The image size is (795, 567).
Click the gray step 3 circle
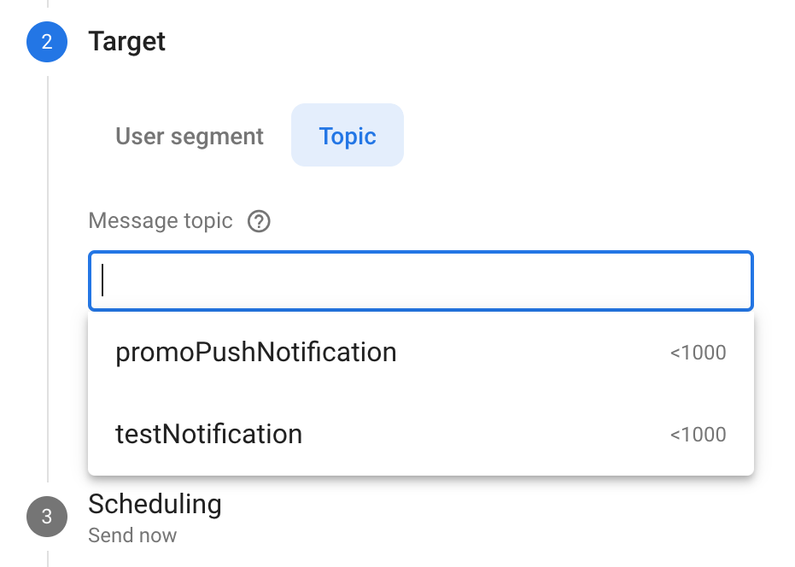(47, 517)
